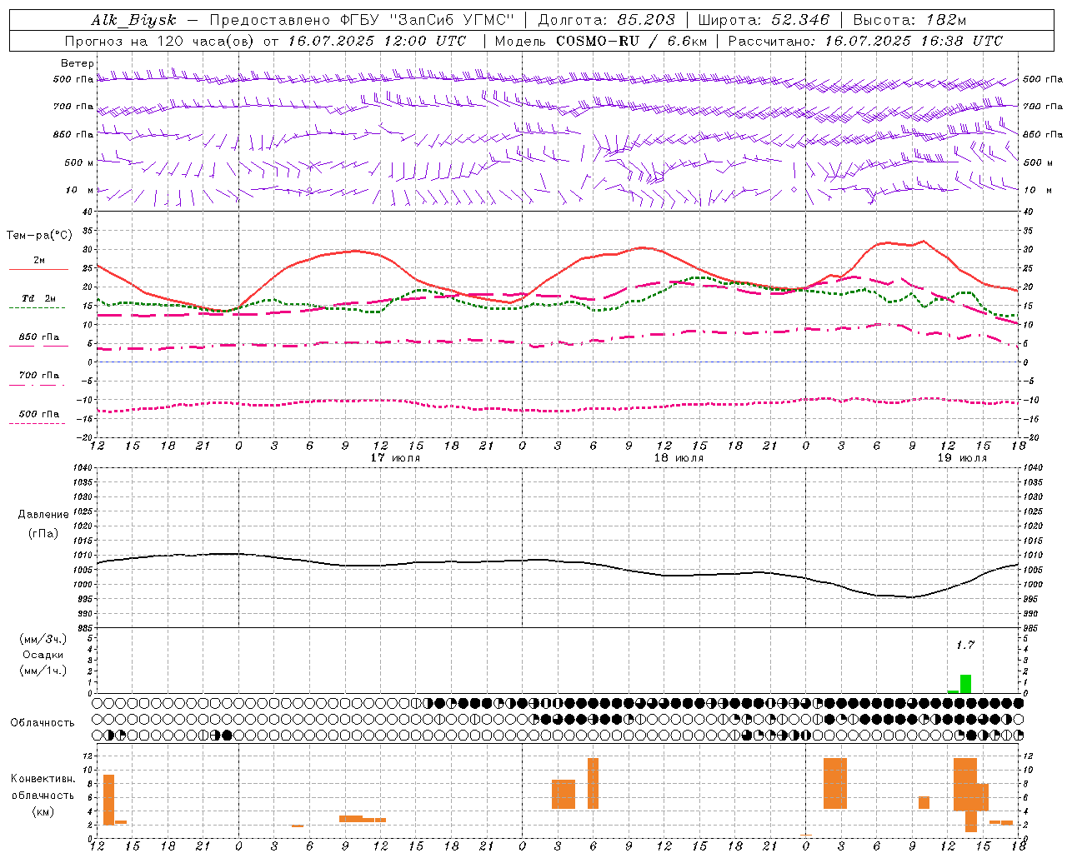Click the "Высота: 182м" header entry
This screenshot has width=1067, height=853.
pos(909,20)
